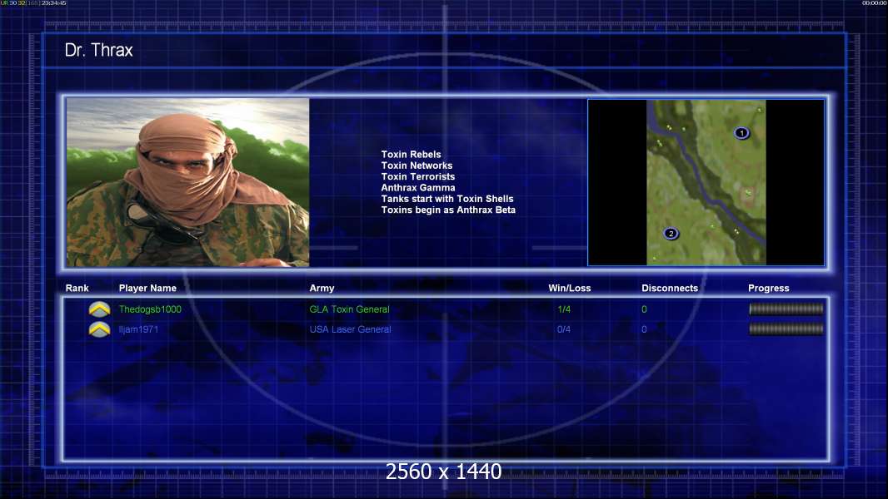This screenshot has height=499, width=888.
Task: Click the GLA Toxin General army entry
Action: click(349, 309)
